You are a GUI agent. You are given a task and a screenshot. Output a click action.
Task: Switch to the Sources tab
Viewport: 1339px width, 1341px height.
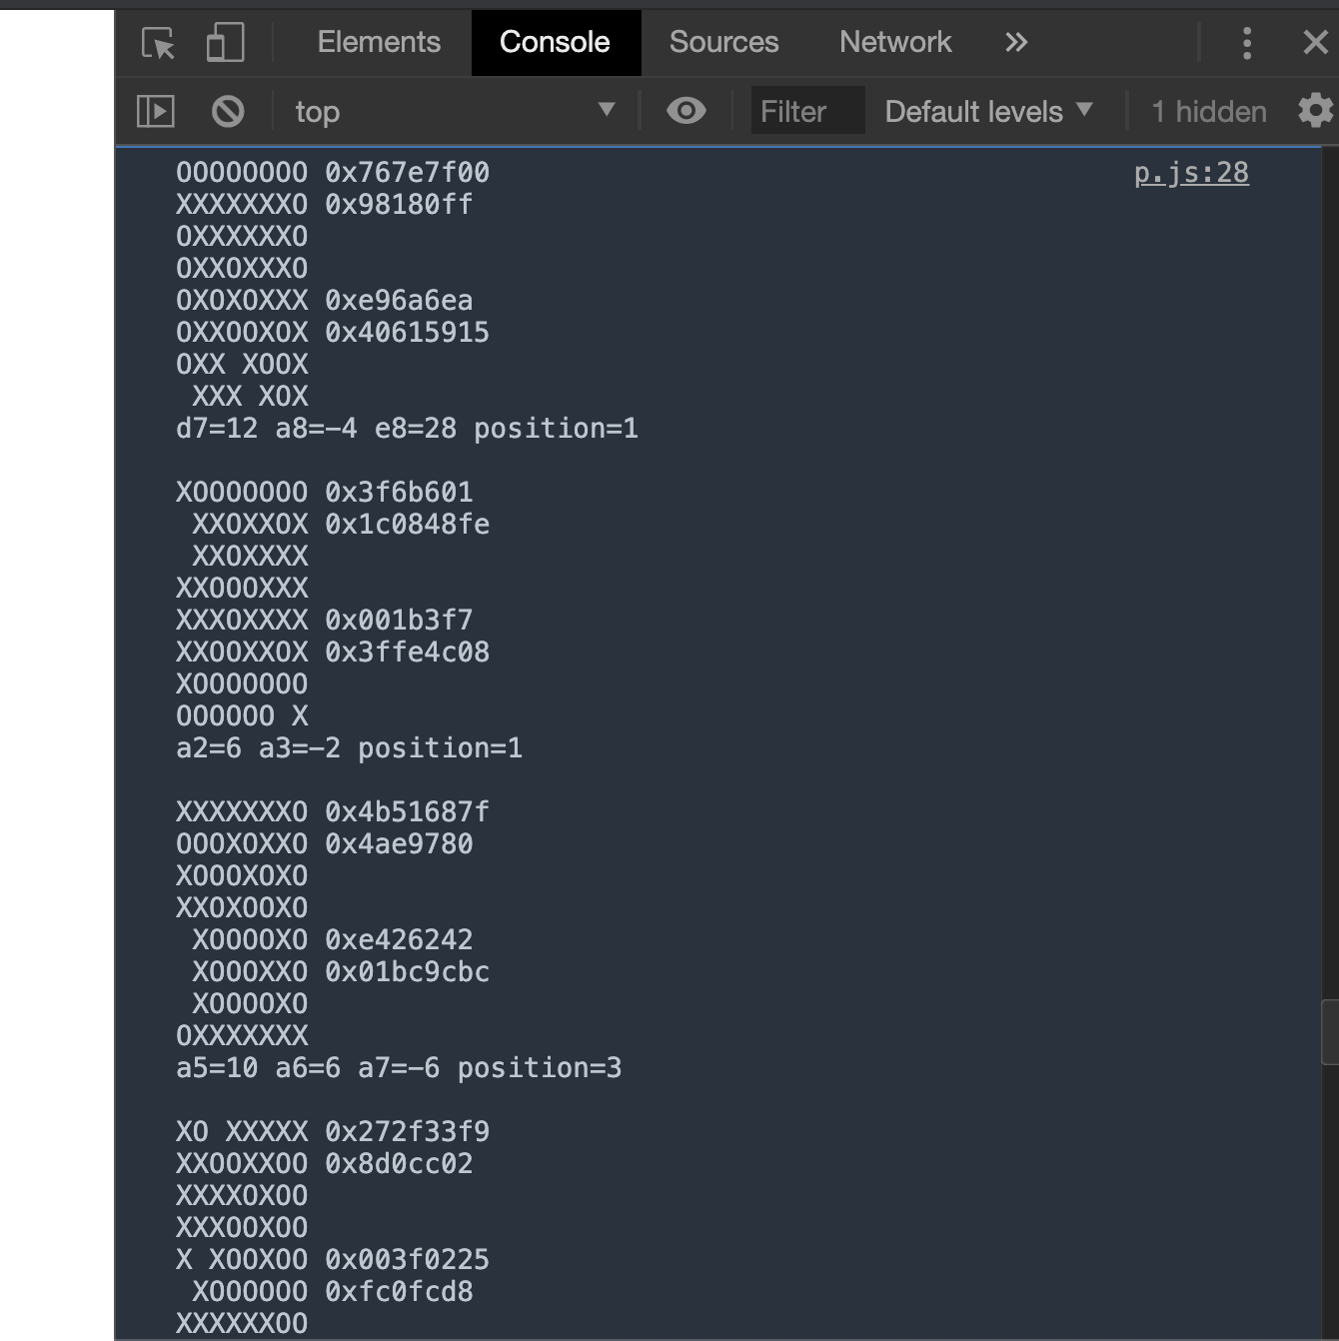pyautogui.click(x=723, y=42)
